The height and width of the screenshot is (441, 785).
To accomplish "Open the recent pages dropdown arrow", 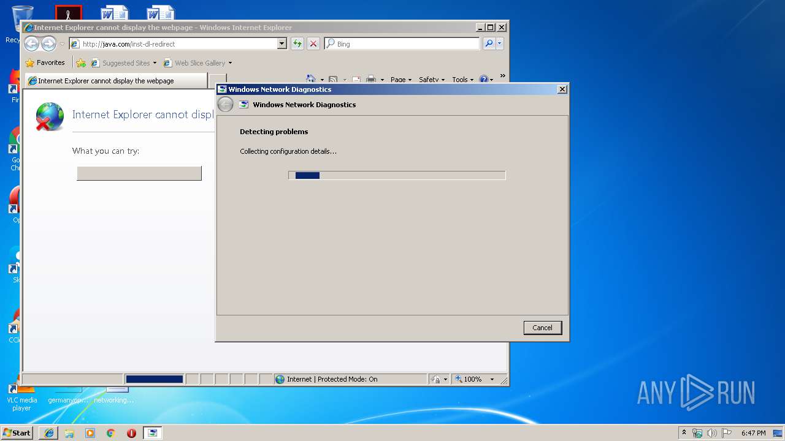I will click(x=62, y=44).
